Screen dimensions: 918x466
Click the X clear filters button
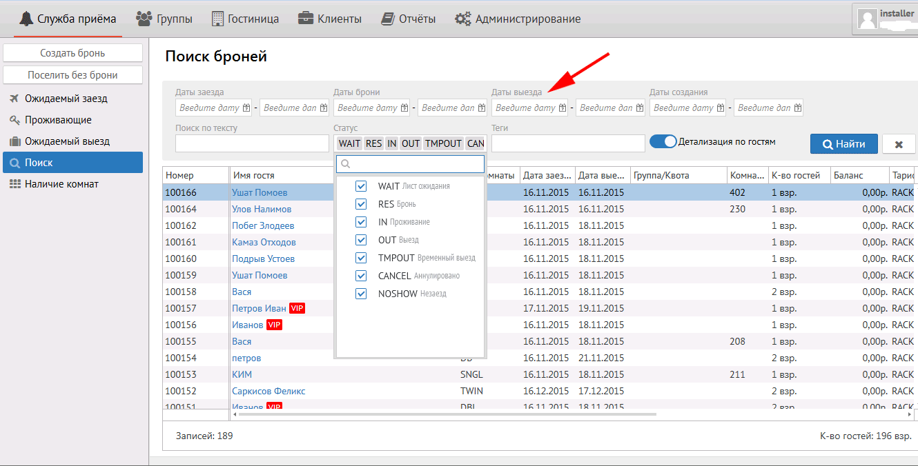coord(899,144)
